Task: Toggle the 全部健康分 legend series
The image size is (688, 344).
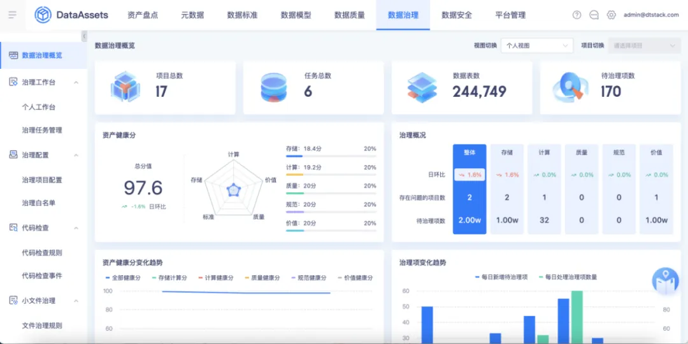Action: click(x=123, y=278)
